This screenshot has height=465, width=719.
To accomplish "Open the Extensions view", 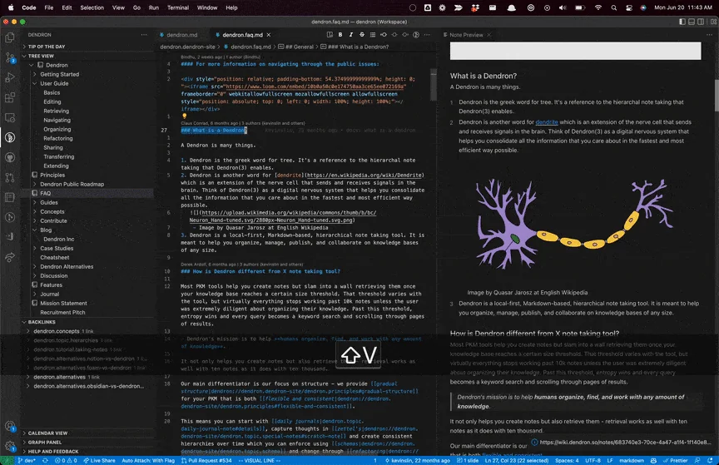I will pos(10,97).
